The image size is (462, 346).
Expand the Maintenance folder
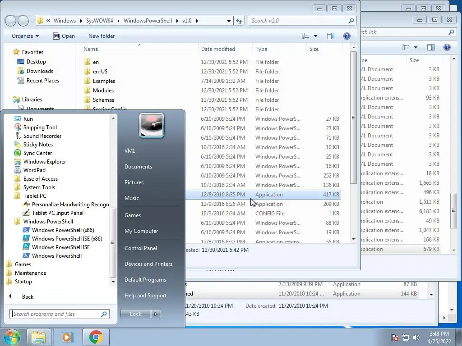pos(30,273)
